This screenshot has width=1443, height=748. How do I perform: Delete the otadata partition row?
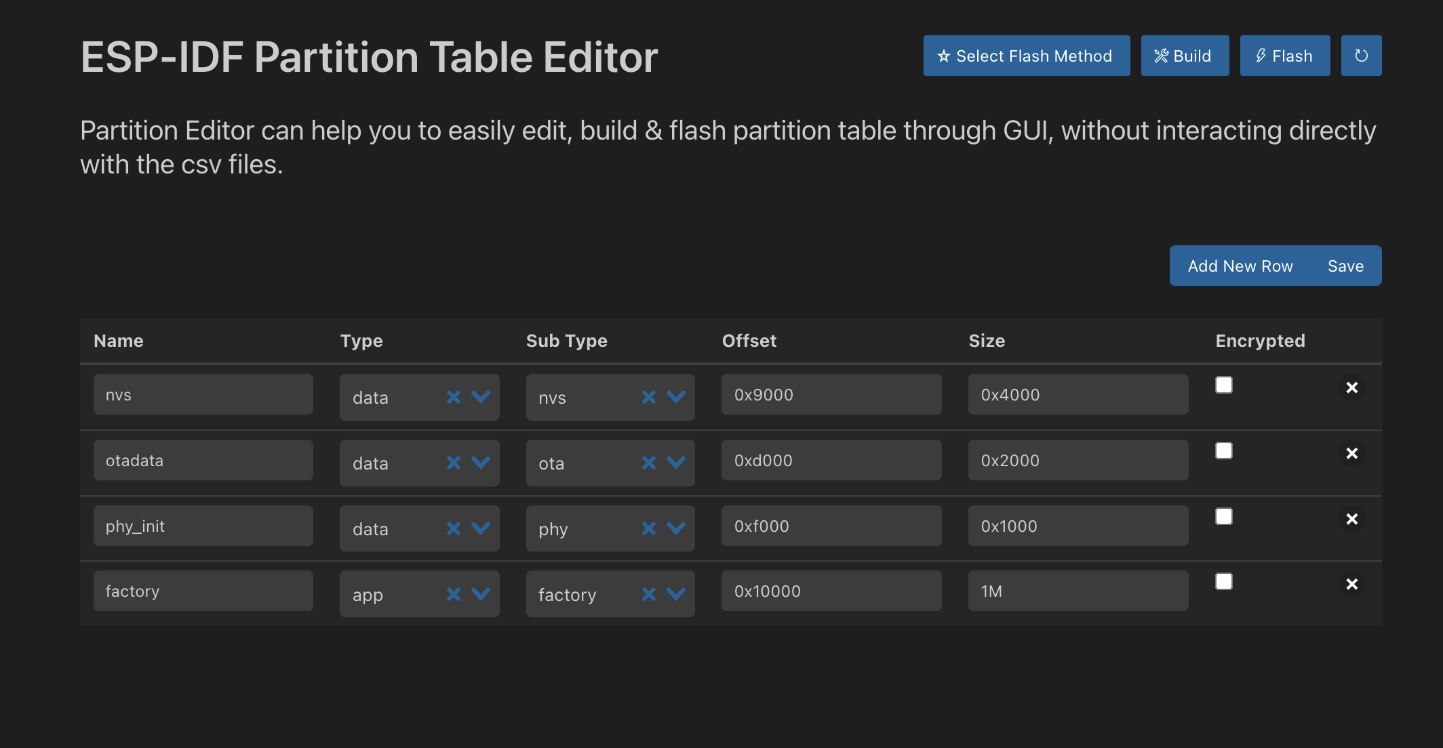click(x=1352, y=453)
